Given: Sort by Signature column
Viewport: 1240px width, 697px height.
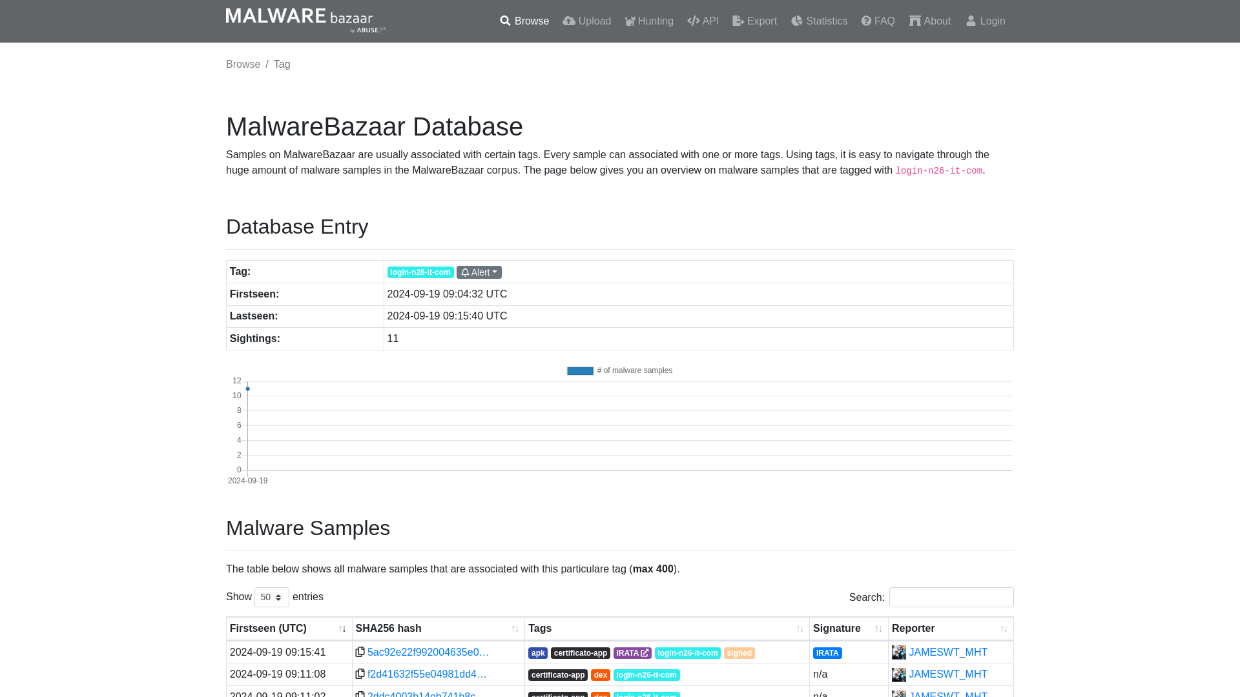Looking at the screenshot, I should (x=849, y=629).
